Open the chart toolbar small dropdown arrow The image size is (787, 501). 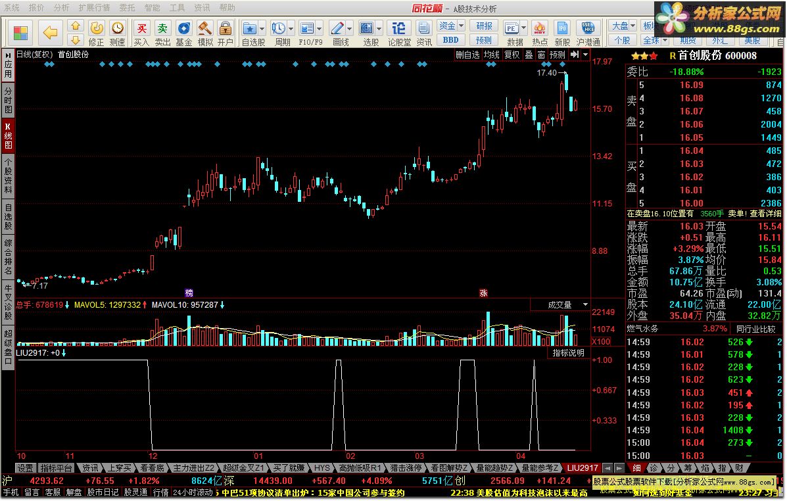point(585,54)
